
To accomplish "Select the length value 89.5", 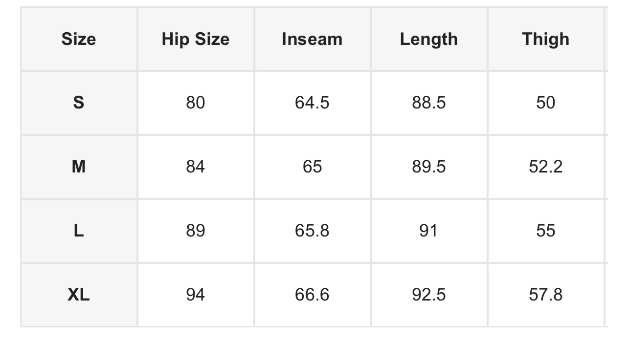I will pyautogui.click(x=429, y=167).
